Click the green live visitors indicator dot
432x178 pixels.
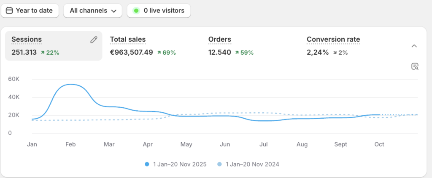(x=136, y=11)
